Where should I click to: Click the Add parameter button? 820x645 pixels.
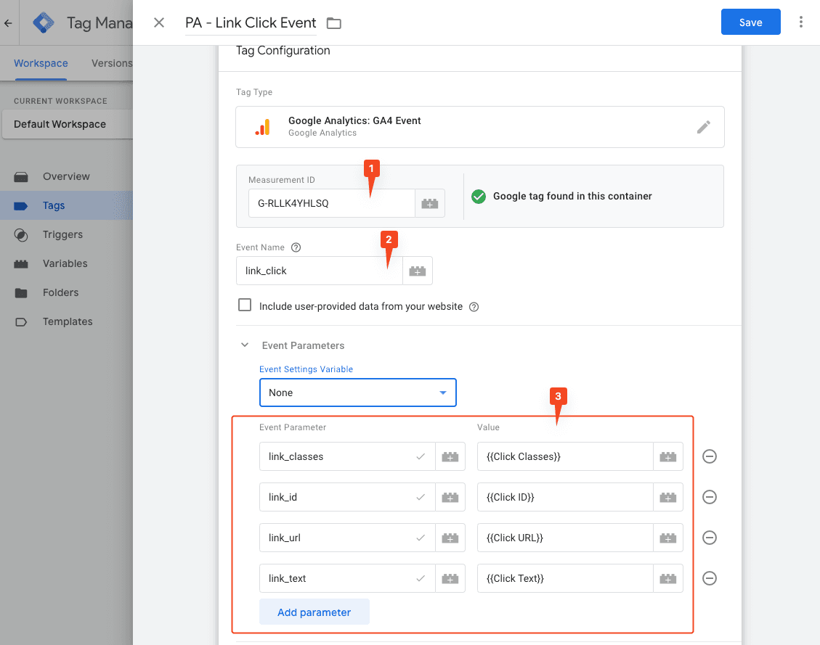(314, 612)
